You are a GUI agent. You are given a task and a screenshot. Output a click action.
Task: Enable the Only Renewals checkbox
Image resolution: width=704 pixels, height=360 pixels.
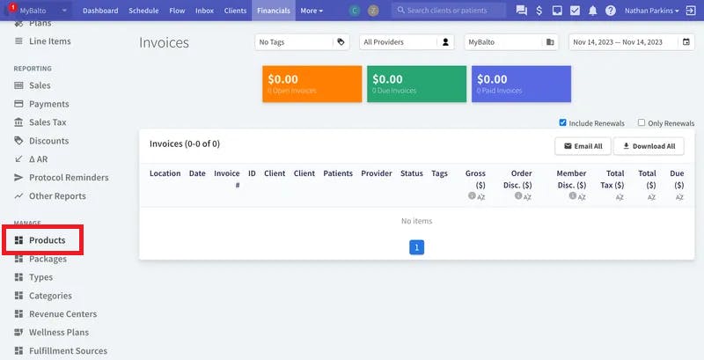click(642, 122)
